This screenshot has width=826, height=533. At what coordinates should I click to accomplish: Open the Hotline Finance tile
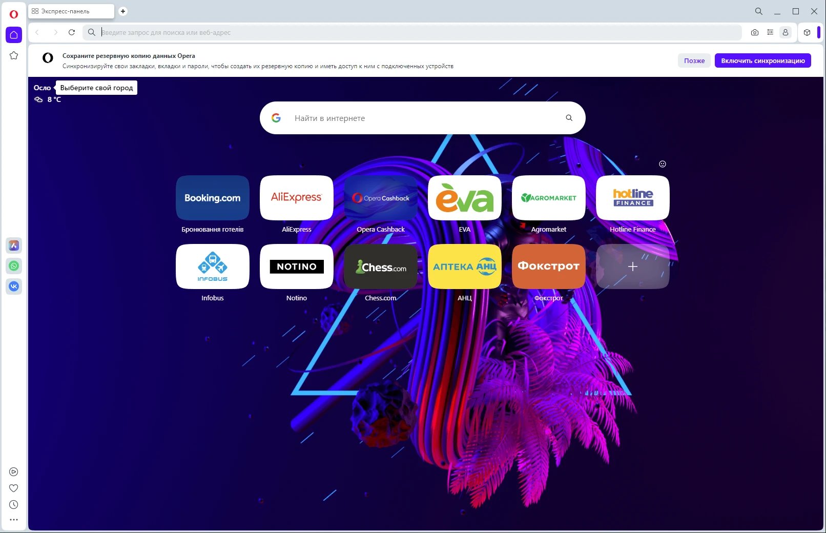pos(633,198)
